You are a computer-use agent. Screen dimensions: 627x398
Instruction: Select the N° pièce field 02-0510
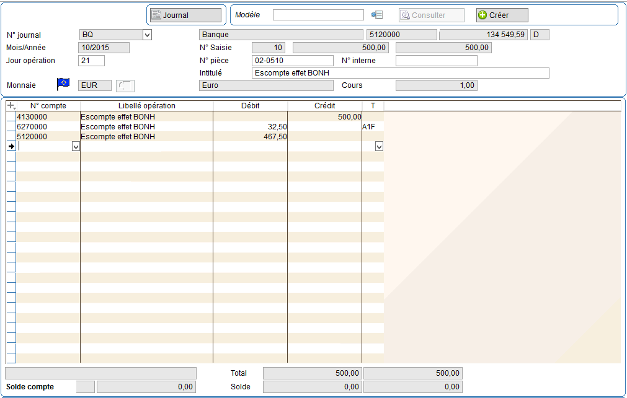pyautogui.click(x=293, y=61)
